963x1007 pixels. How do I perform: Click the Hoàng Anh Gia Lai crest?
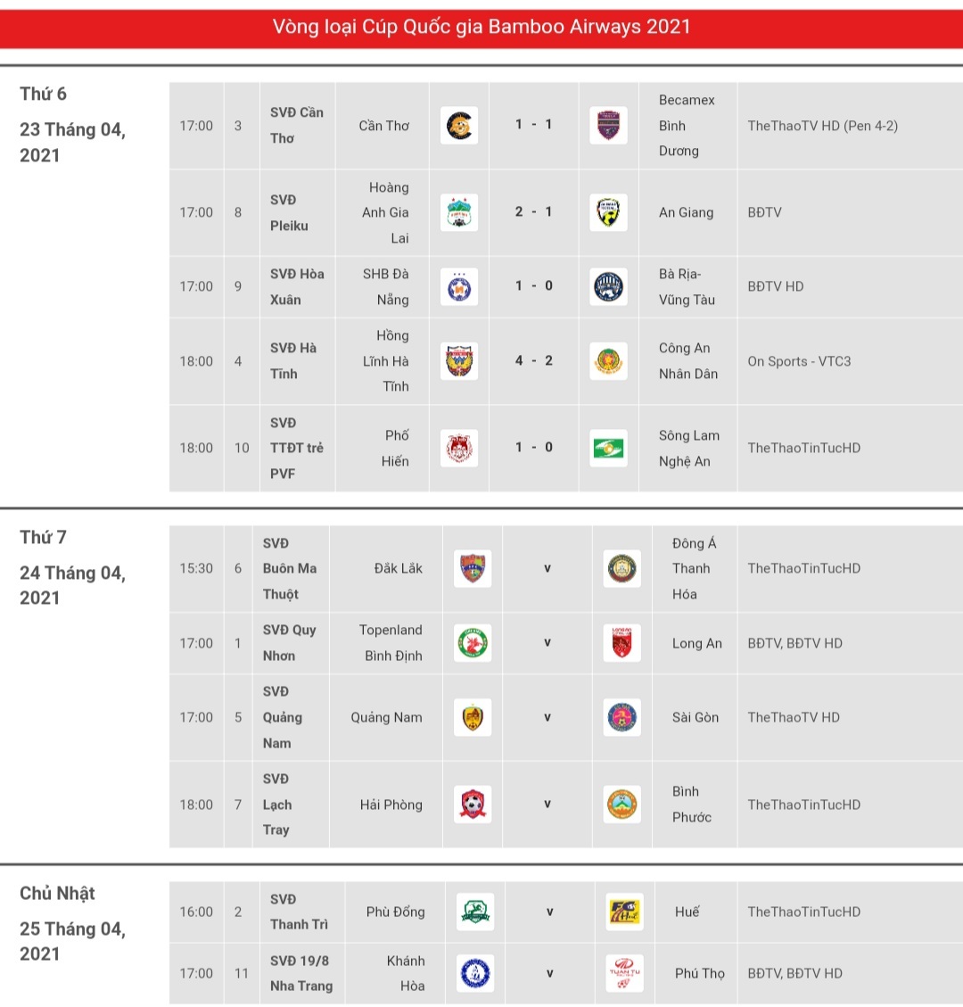click(459, 212)
